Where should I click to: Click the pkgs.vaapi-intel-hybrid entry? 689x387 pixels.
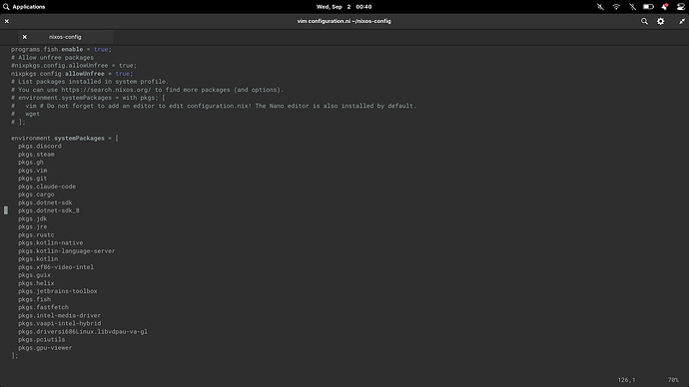(59, 324)
